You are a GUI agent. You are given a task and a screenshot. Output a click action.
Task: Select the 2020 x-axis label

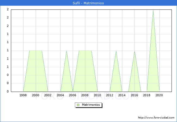click(x=159, y=95)
